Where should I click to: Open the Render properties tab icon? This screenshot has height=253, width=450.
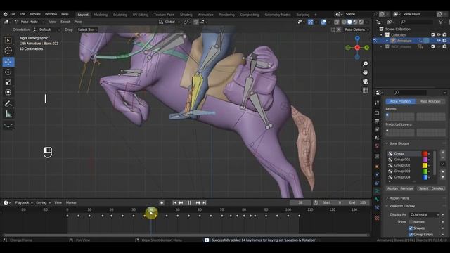[377, 113]
